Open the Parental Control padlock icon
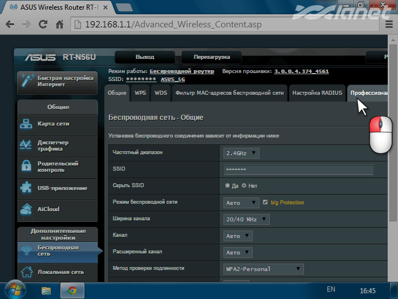398x299 pixels. click(27, 167)
